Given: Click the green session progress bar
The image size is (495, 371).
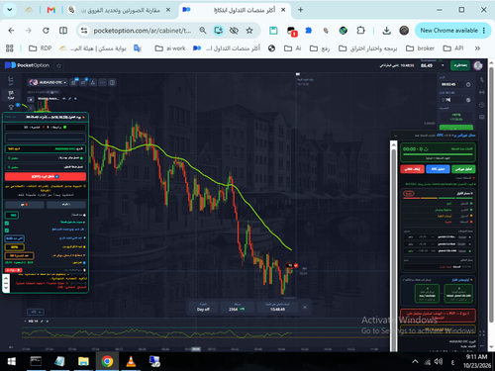Looking at the screenshot, I should click(x=438, y=153).
